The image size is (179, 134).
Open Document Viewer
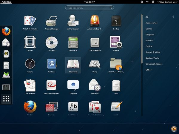52,87
